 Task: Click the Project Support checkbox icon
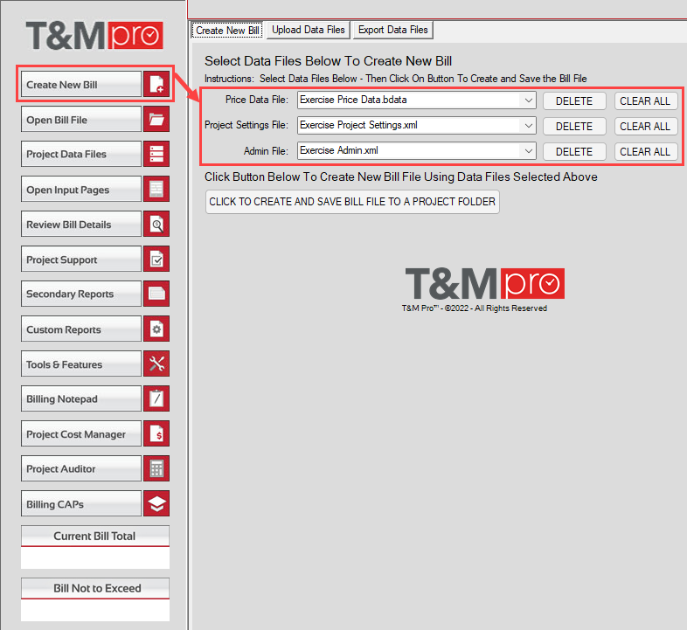pyautogui.click(x=156, y=259)
